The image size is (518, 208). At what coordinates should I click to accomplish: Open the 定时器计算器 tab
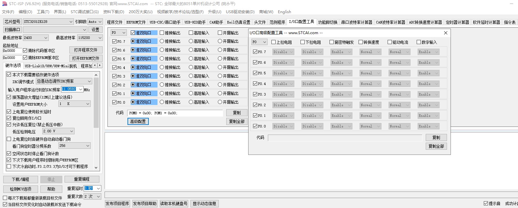457,22
